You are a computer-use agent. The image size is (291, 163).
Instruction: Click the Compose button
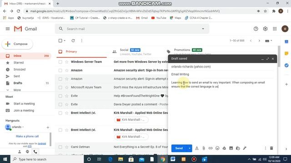point(17,44)
